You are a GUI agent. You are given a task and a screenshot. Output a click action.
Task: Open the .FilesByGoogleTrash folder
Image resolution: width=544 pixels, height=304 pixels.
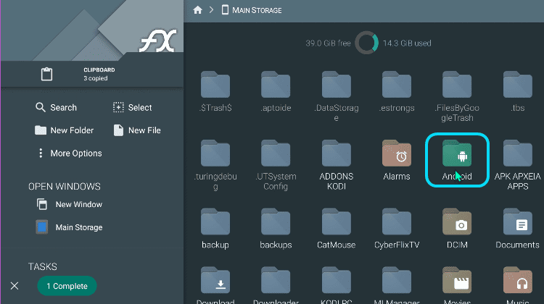(x=457, y=96)
